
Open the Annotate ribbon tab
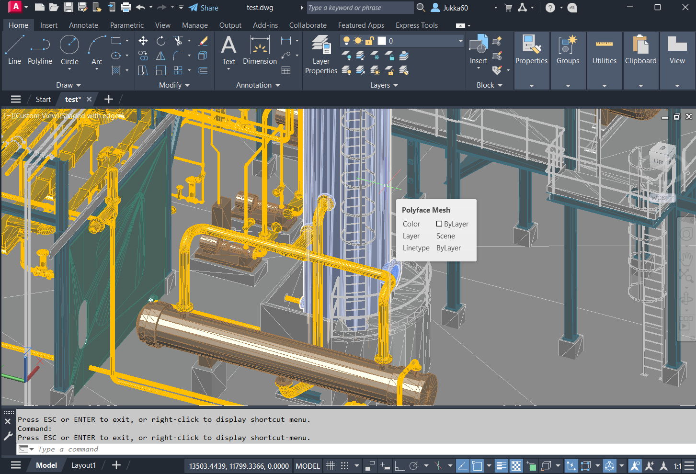(83, 25)
